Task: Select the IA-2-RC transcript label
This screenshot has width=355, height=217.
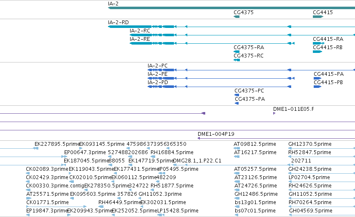Action: click(140, 31)
